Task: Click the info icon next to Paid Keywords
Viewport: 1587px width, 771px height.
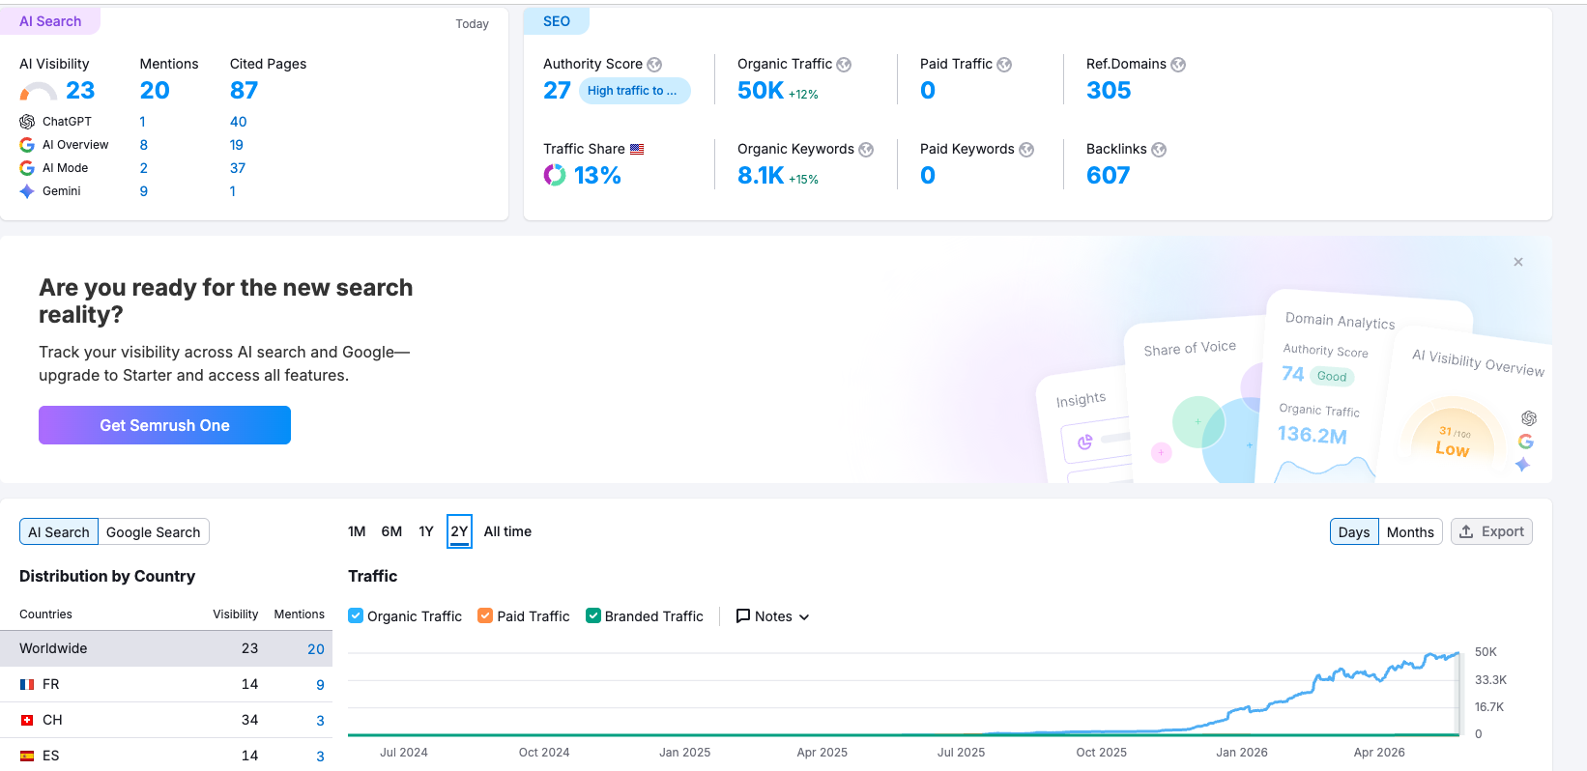Action: point(1026,150)
